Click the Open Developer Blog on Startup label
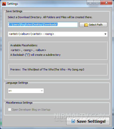Image resolution: width=114 pixels, height=129 pixels. click(x=31, y=110)
